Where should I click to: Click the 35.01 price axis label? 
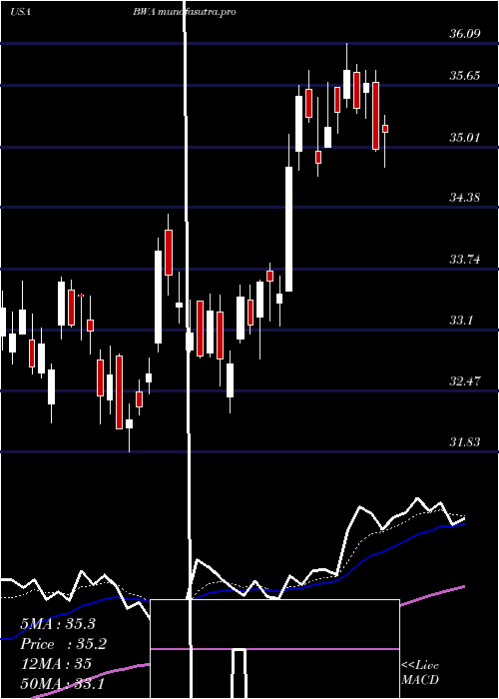465,138
